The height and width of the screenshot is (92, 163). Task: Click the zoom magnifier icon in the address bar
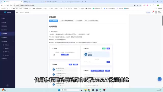(137, 5)
